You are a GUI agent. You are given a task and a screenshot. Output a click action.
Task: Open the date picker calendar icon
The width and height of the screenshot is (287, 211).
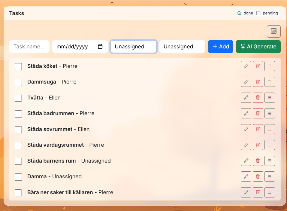(100, 47)
